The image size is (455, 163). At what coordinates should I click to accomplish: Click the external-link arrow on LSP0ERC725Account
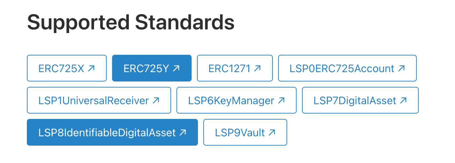point(401,68)
